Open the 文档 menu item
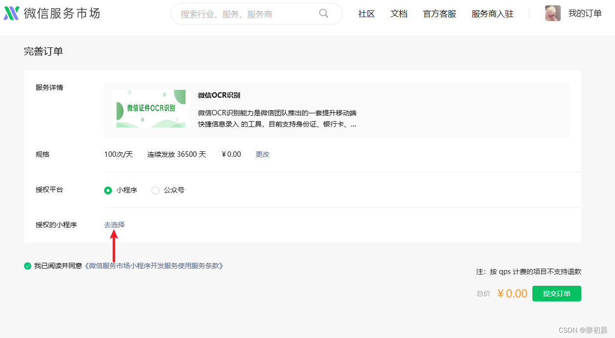Image resolution: width=615 pixels, height=338 pixels. coord(399,14)
